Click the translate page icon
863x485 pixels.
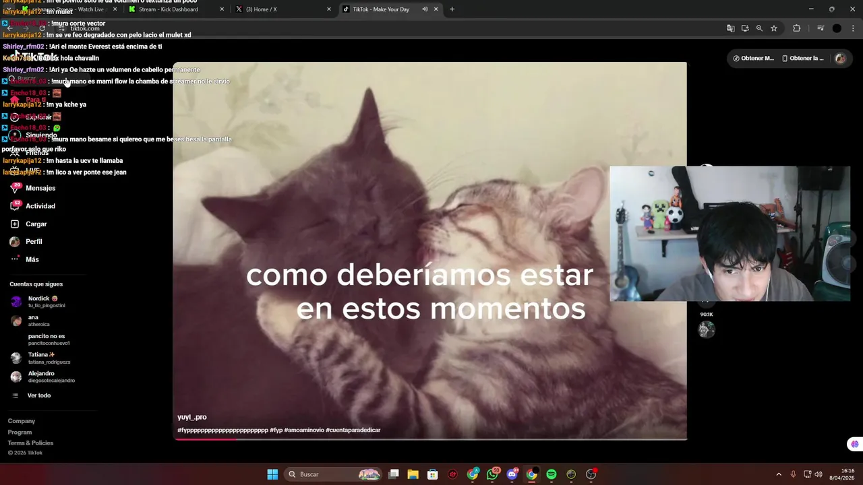[730, 28]
